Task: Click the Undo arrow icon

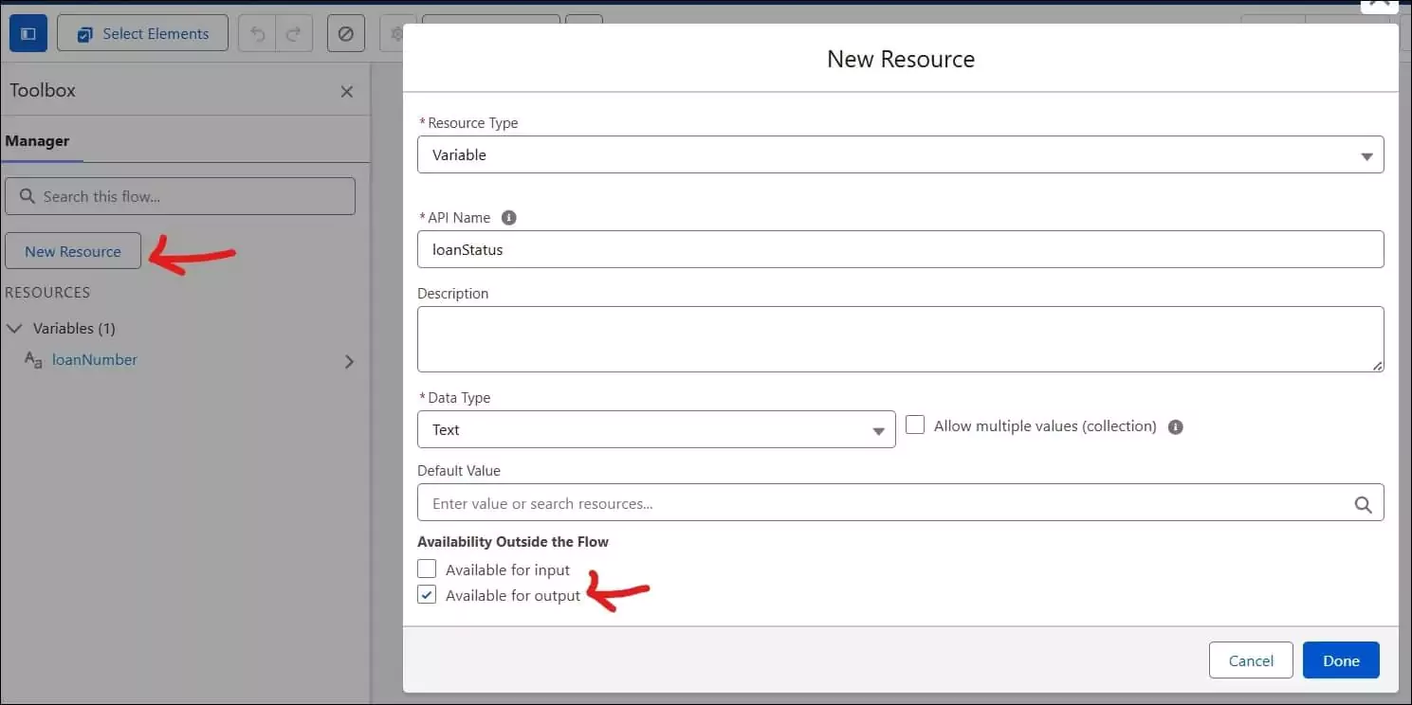Action: tap(257, 33)
